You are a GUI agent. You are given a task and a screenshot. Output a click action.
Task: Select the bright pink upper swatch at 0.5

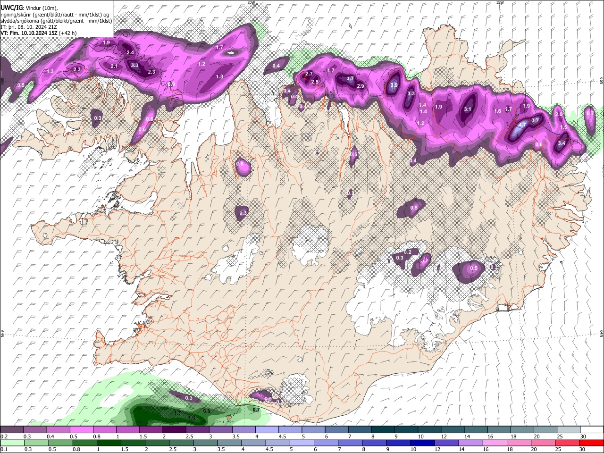pyautogui.click(x=82, y=429)
